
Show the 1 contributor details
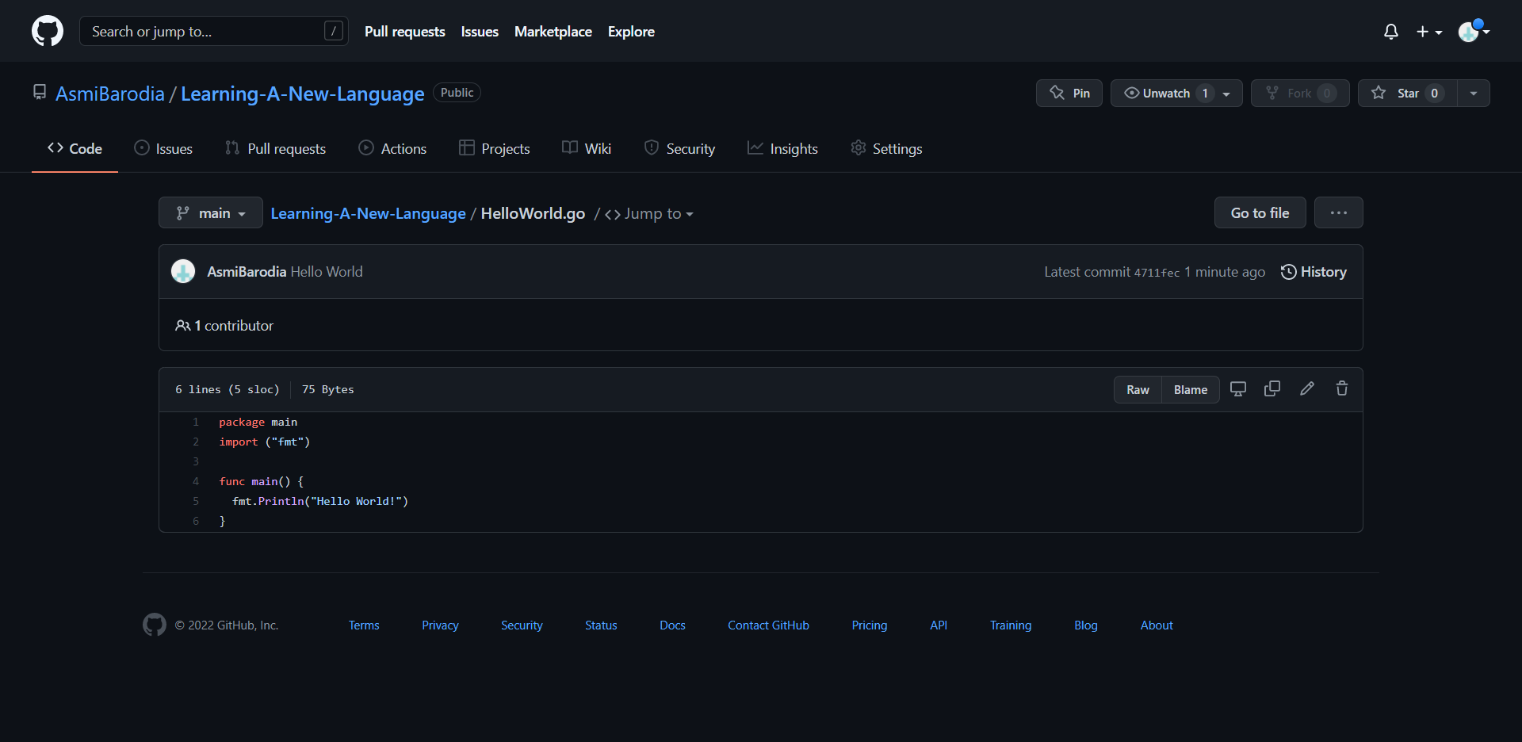[224, 326]
